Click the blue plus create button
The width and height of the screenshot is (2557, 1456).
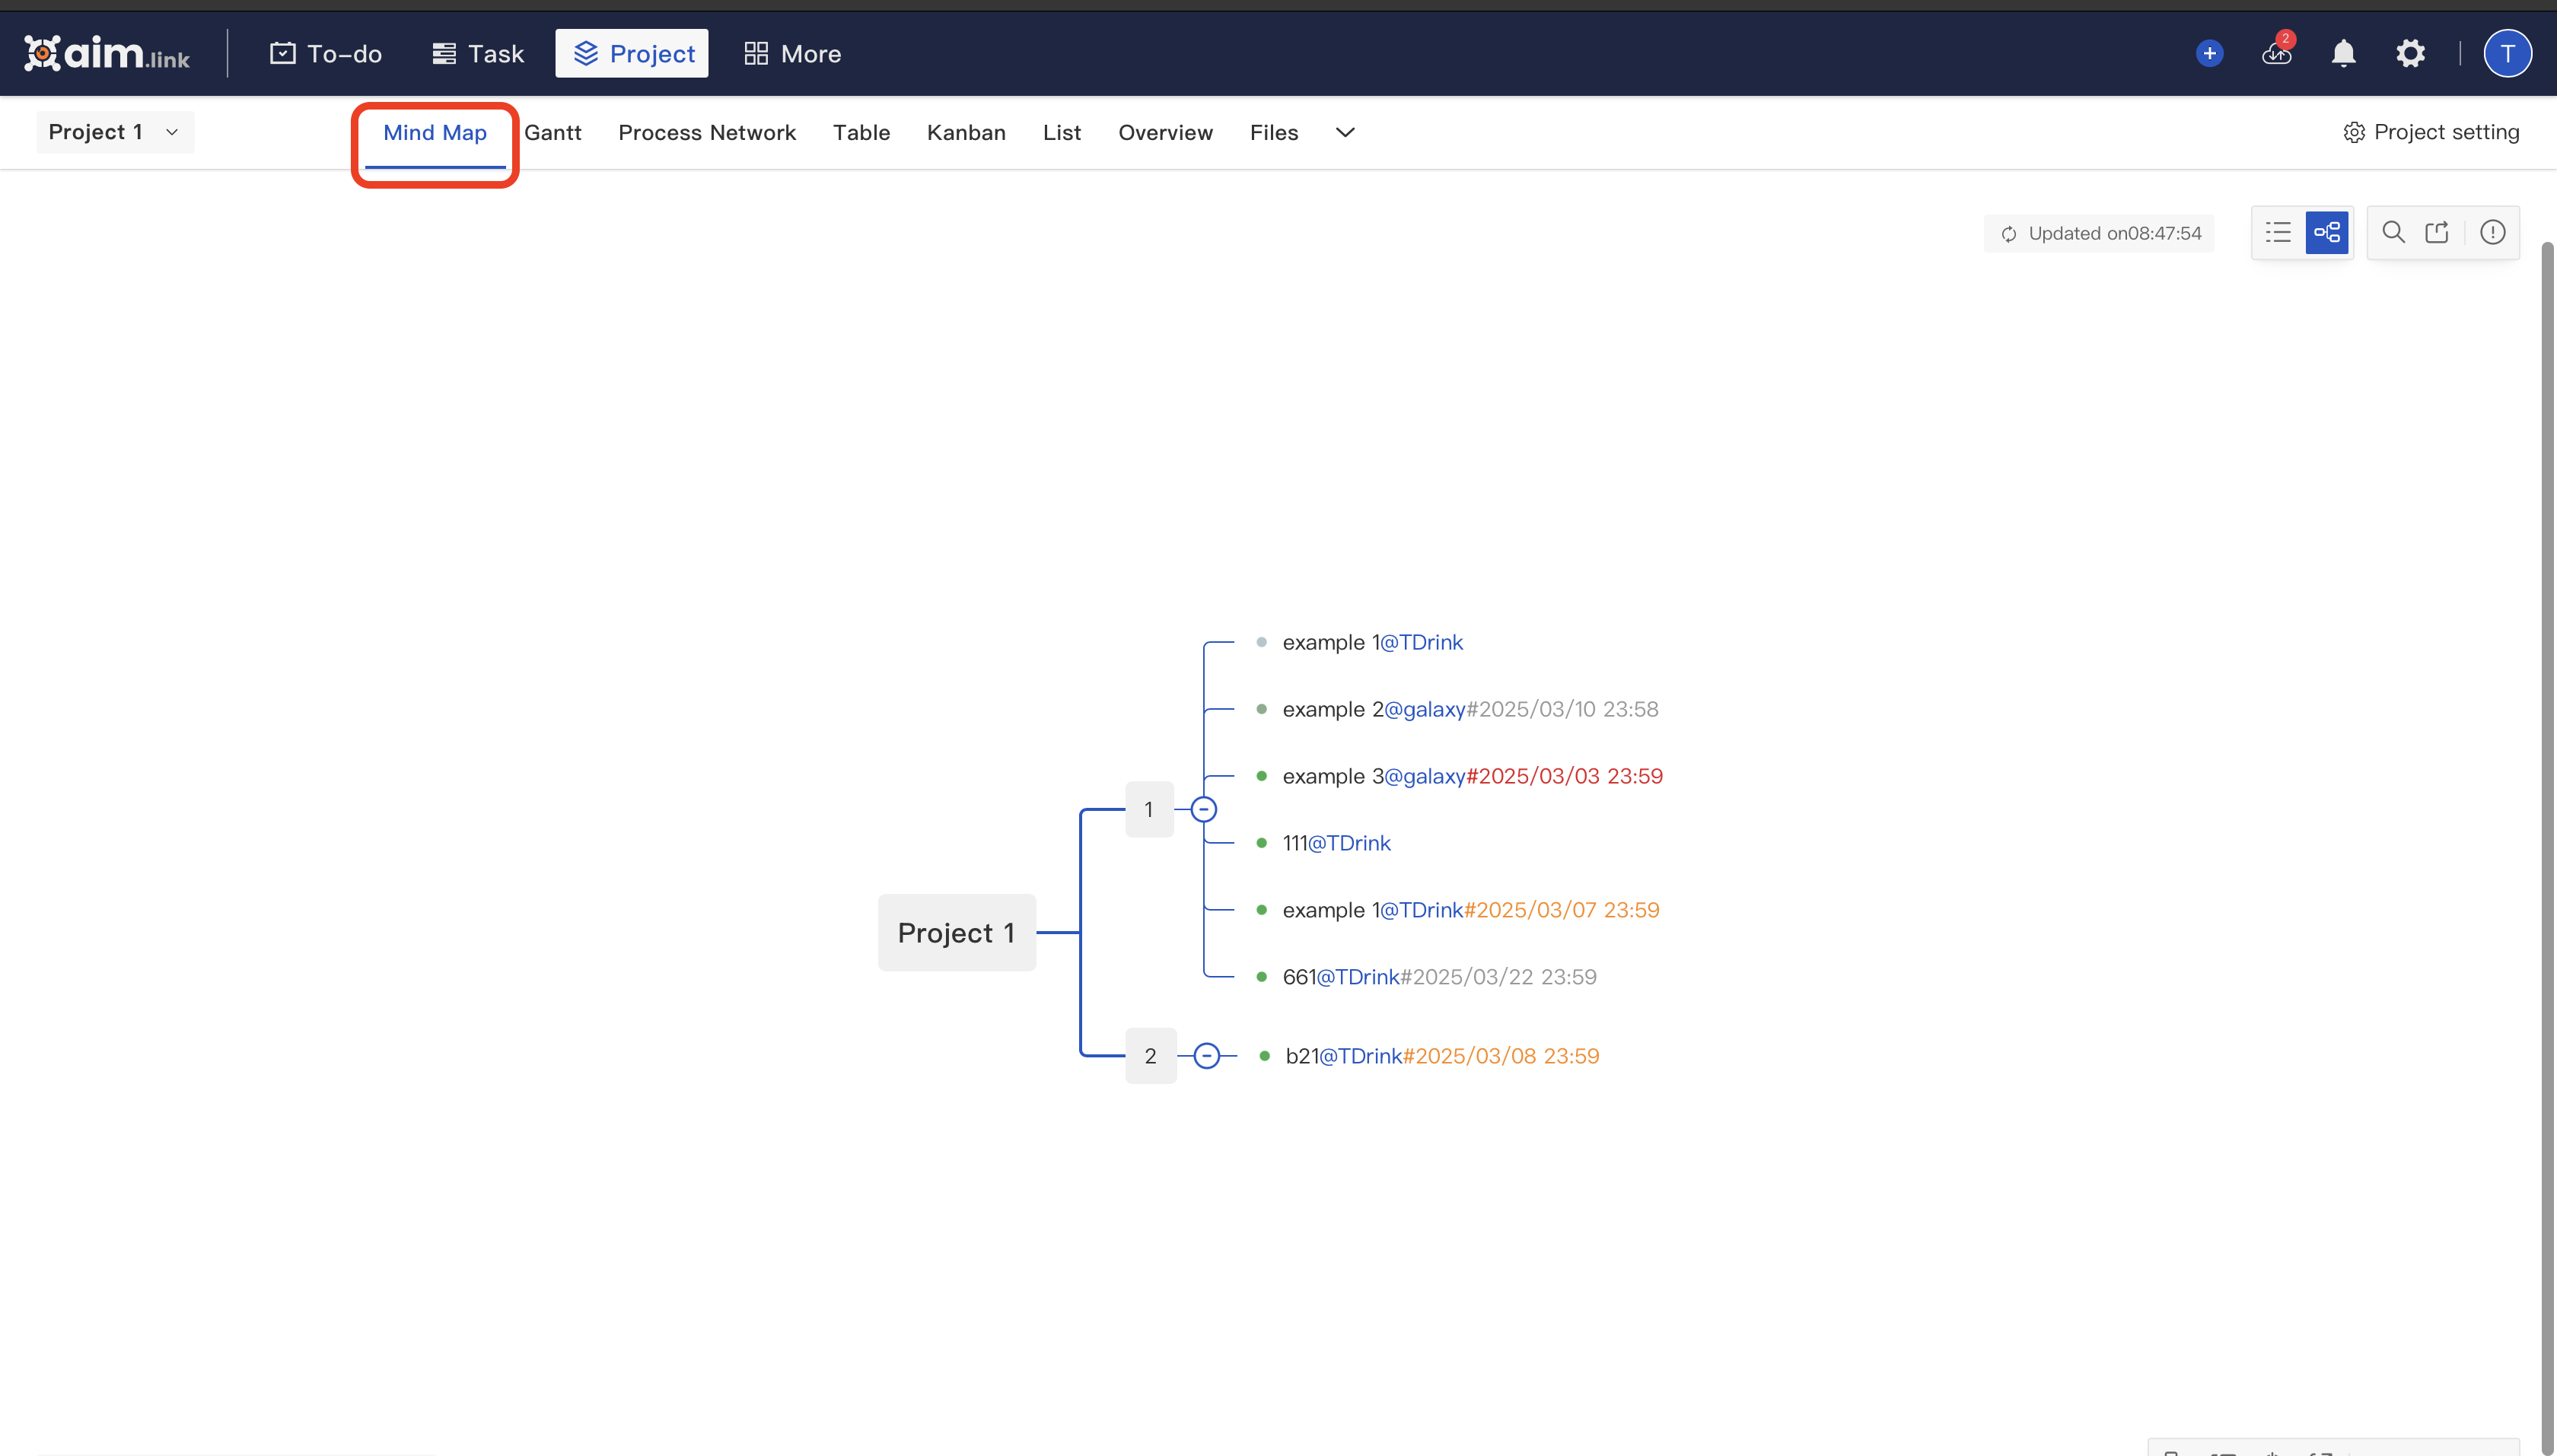coord(2209,53)
